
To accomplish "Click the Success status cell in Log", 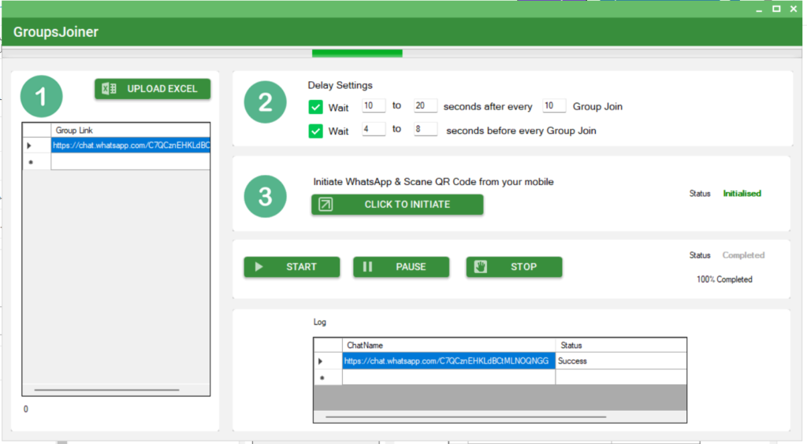I will coord(621,361).
